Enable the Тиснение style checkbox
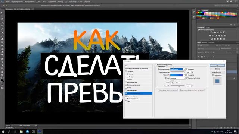This screenshot has width=239, height=134. 126,71
